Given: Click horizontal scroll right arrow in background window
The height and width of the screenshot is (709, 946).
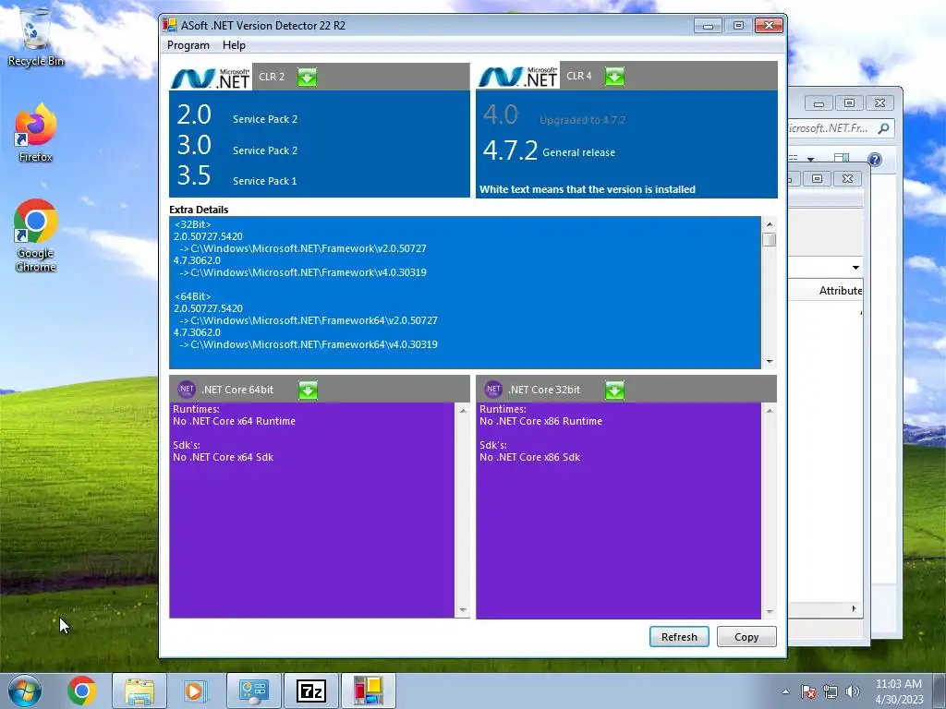Looking at the screenshot, I should click(854, 608).
